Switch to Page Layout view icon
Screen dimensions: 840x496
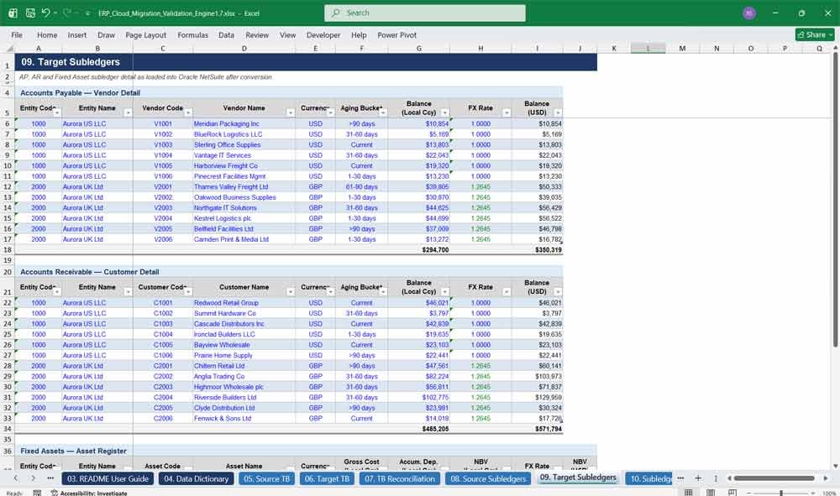click(x=711, y=493)
